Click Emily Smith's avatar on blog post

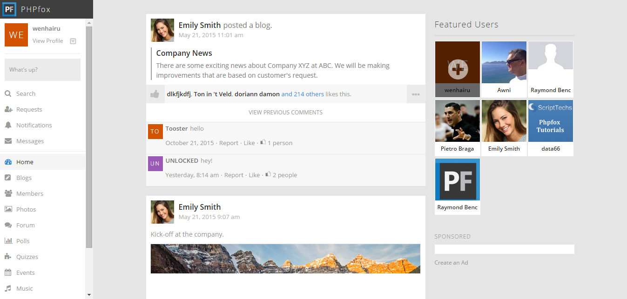click(162, 30)
